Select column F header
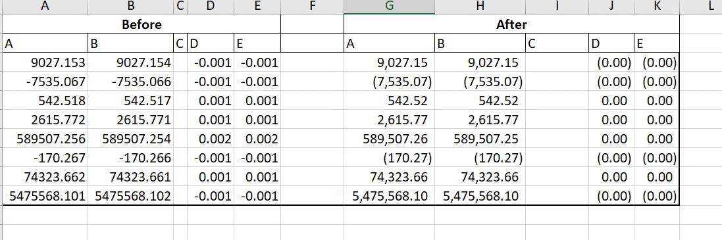The height and width of the screenshot is (240, 722). 312,7
